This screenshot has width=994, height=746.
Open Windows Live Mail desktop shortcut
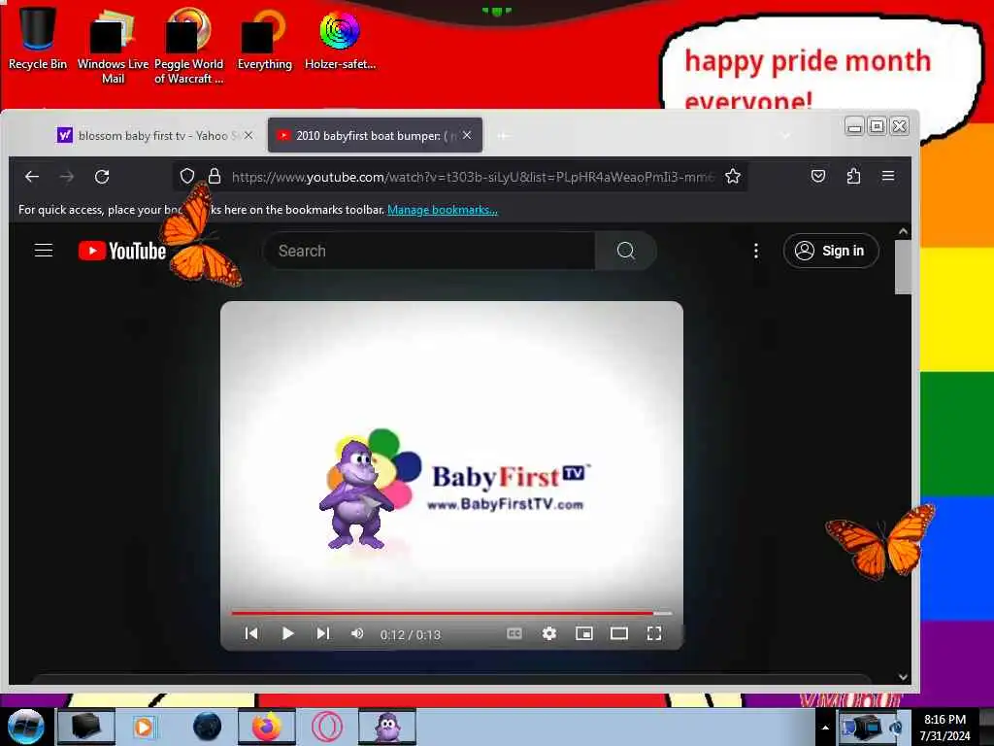[113, 46]
